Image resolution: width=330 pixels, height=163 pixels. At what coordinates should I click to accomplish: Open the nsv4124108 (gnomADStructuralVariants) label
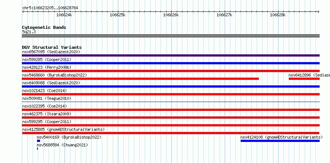tap(281, 137)
